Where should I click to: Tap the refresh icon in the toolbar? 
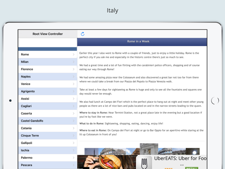(82, 34)
